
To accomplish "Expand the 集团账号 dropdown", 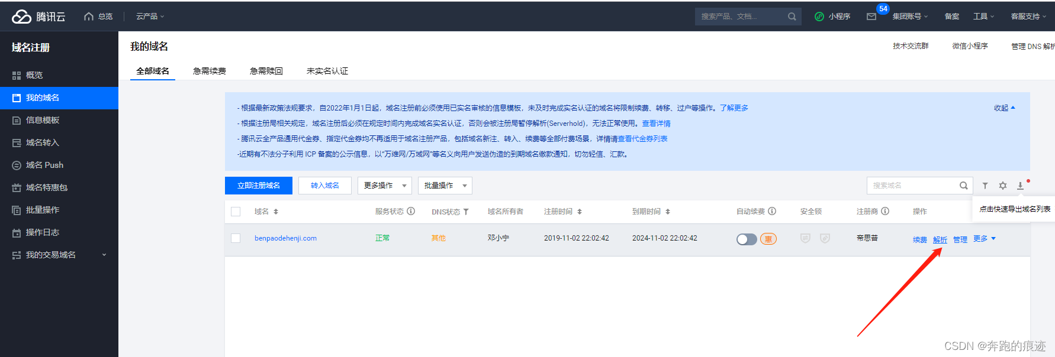I will (911, 17).
